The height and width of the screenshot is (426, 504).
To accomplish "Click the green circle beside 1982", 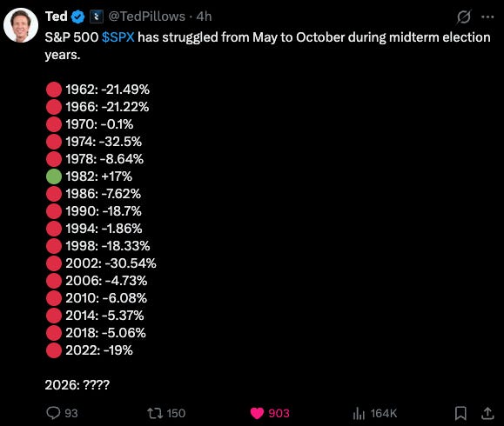I will point(54,176).
